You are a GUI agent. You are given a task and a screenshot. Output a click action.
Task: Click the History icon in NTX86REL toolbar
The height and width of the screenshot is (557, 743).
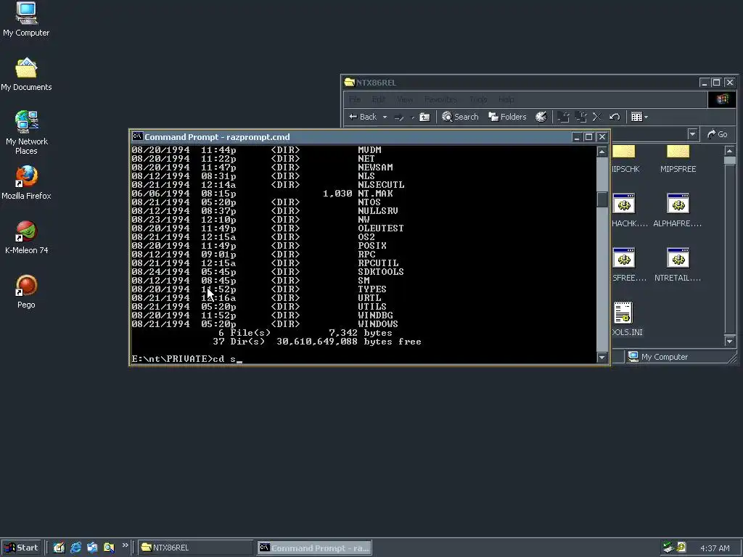point(541,117)
